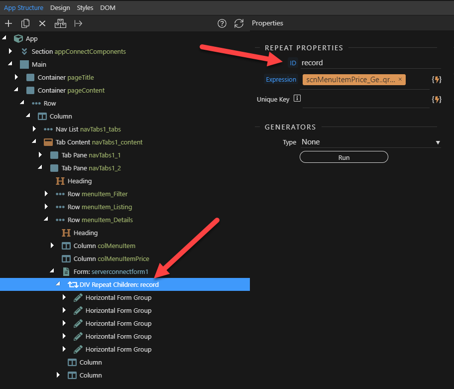Click the help question mark icon

222,23
